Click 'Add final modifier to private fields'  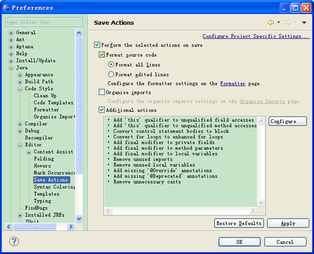tap(164, 142)
